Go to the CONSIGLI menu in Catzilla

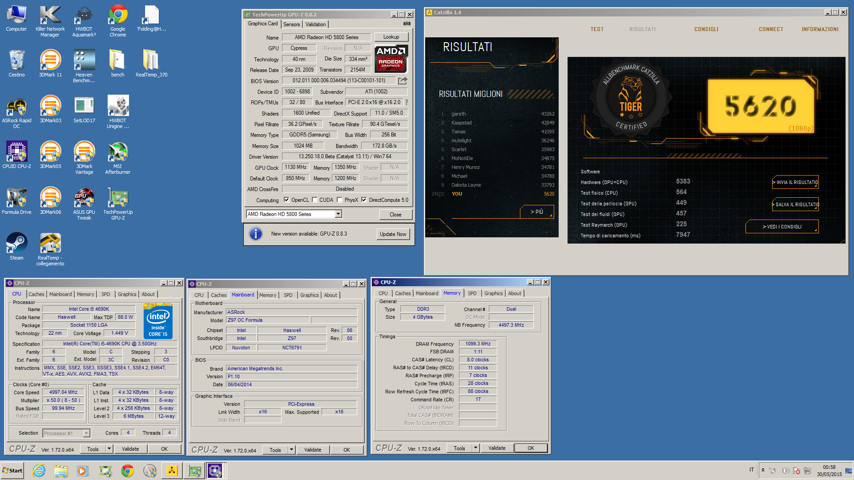tap(706, 29)
